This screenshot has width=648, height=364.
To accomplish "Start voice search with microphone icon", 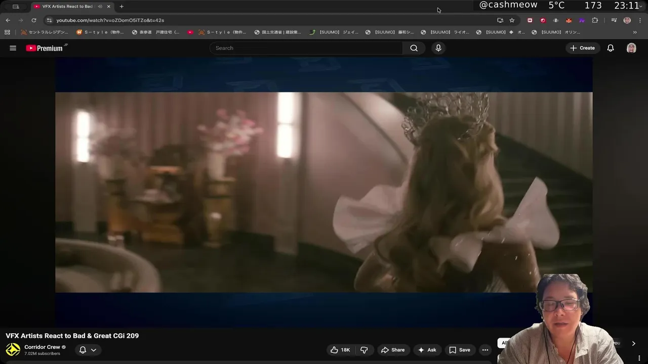I will (x=438, y=48).
